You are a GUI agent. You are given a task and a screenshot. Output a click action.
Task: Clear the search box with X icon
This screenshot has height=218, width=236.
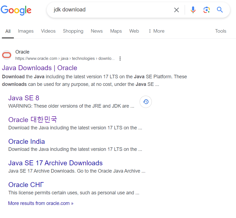click(177, 10)
